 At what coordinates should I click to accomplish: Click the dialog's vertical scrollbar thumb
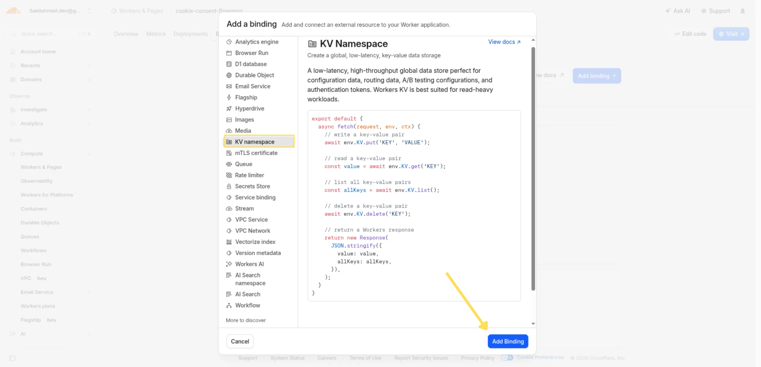(x=533, y=169)
